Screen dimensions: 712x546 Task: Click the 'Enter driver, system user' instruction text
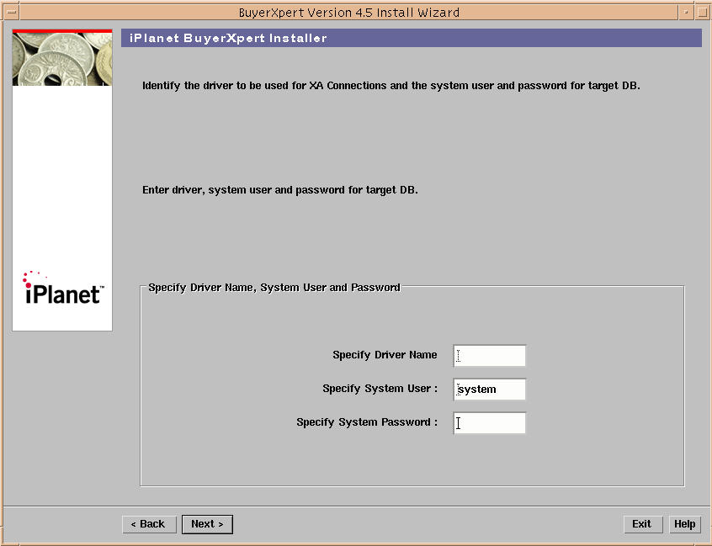coord(279,190)
